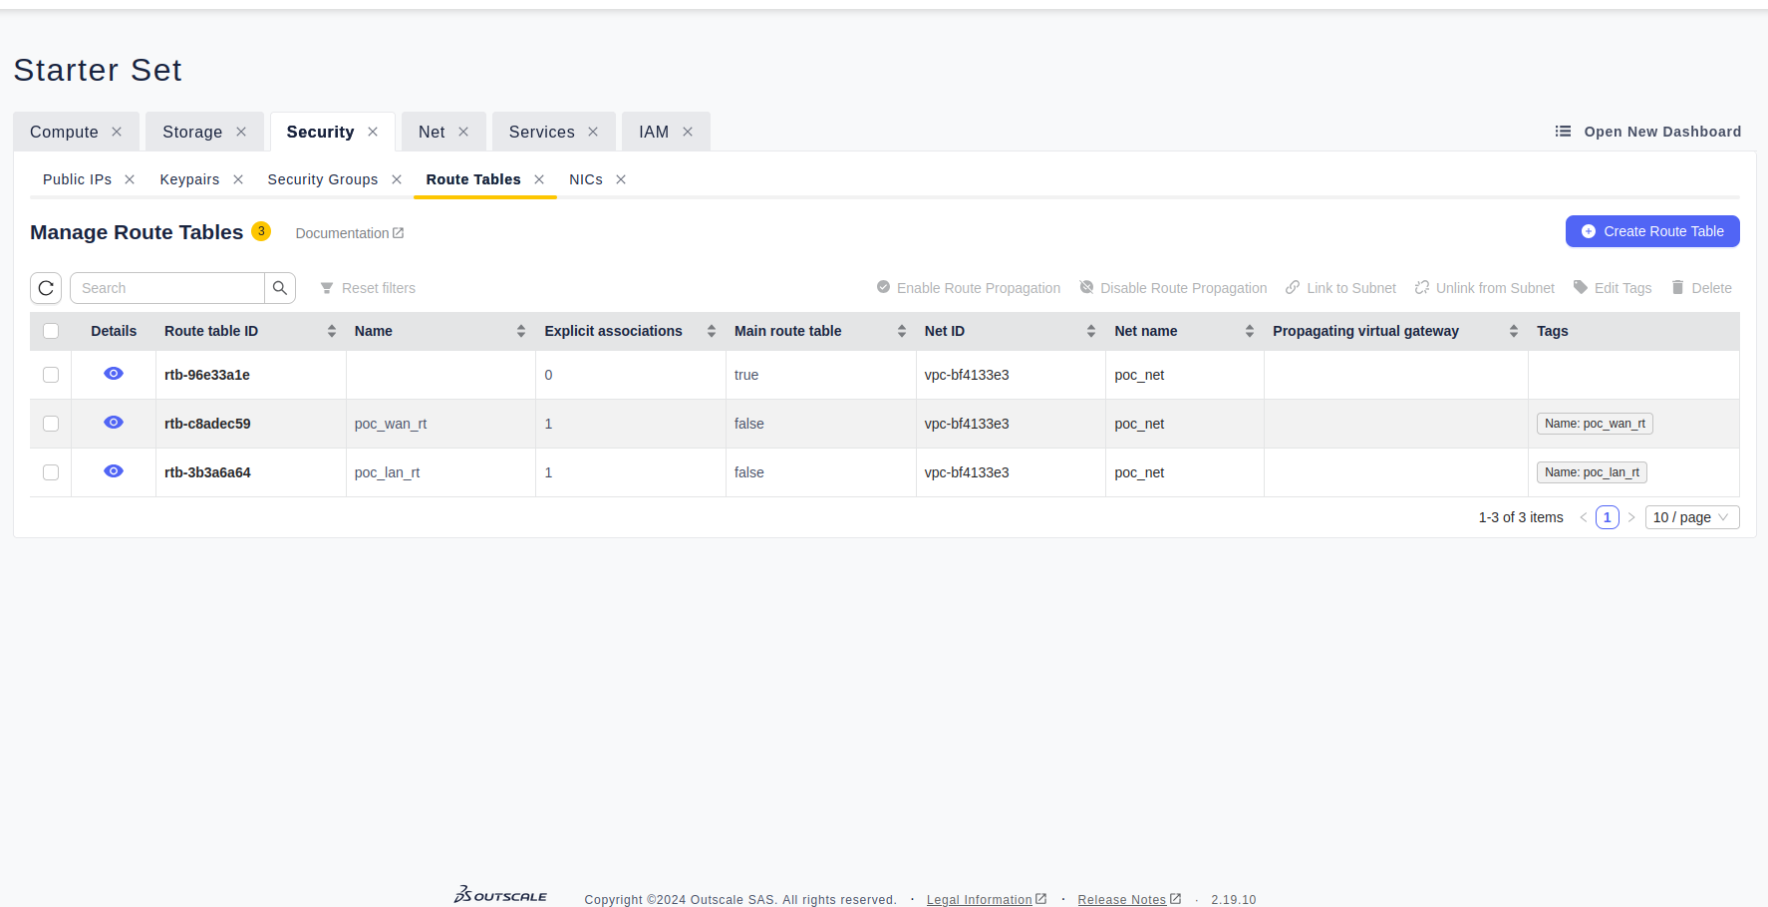Viewport: 1768px width, 907px height.
Task: Close the Keypairs sub-tab
Action: point(238,179)
